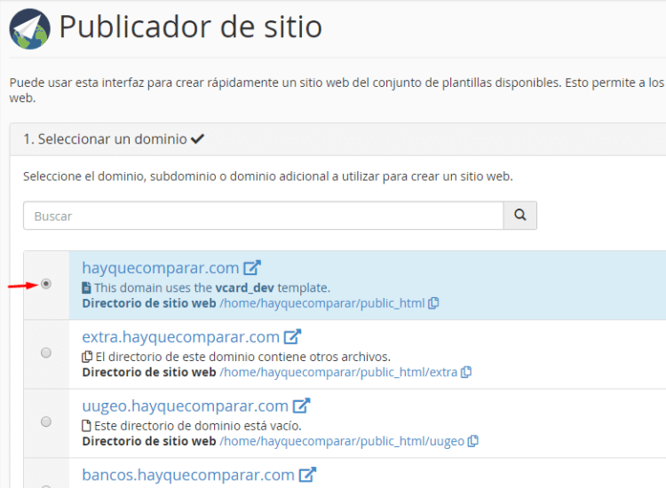Click the 'Publicador de sitio' page title

pos(190,28)
